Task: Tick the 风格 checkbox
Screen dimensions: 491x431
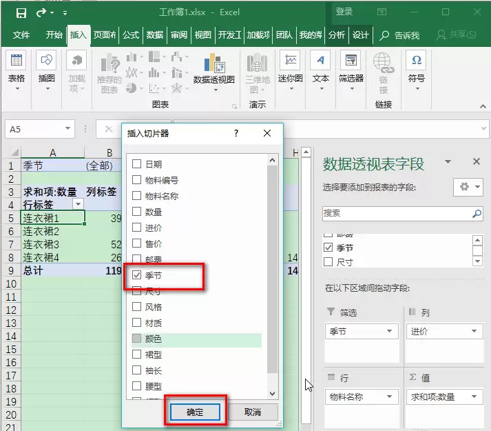Action: tap(136, 306)
